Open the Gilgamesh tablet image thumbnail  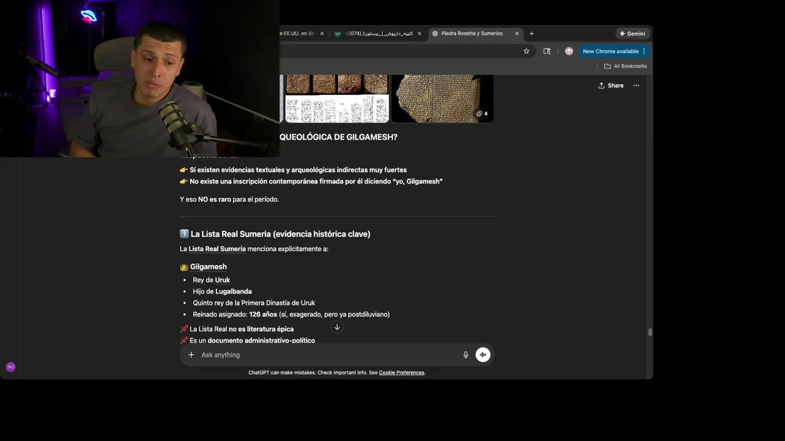pos(442,99)
